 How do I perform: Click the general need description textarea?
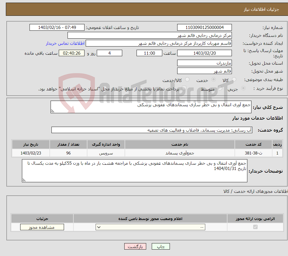pyautogui.click(x=151, y=107)
